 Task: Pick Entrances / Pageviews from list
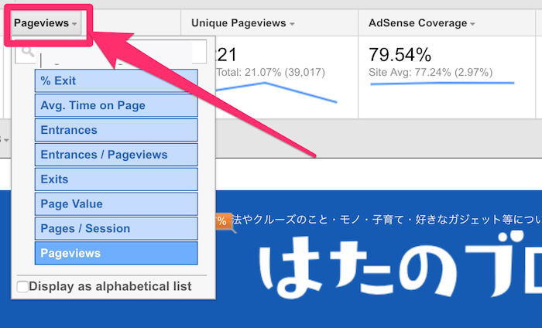point(116,155)
